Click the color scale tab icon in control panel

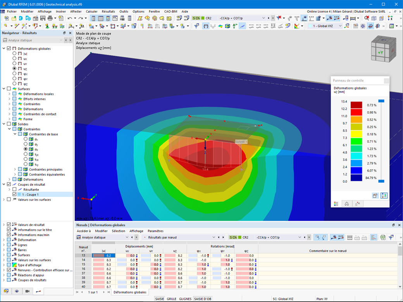336,204
